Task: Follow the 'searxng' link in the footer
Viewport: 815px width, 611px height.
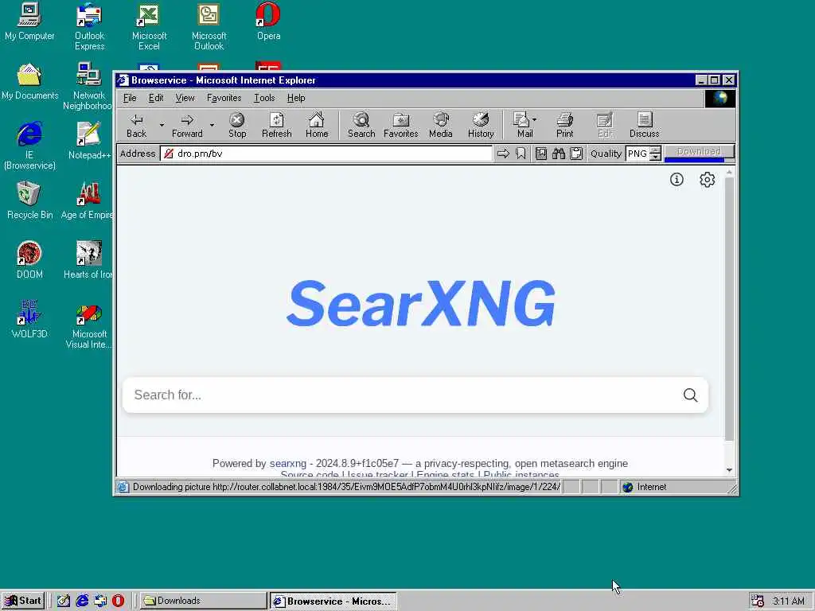Action: coord(288,463)
